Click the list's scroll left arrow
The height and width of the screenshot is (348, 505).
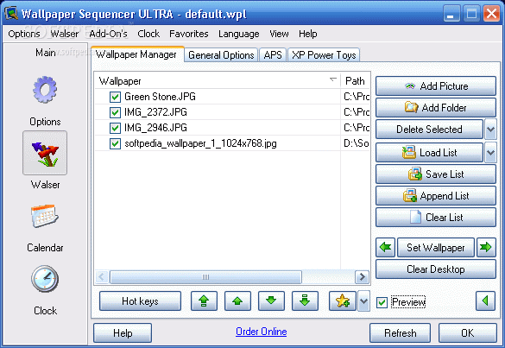pyautogui.click(x=102, y=277)
